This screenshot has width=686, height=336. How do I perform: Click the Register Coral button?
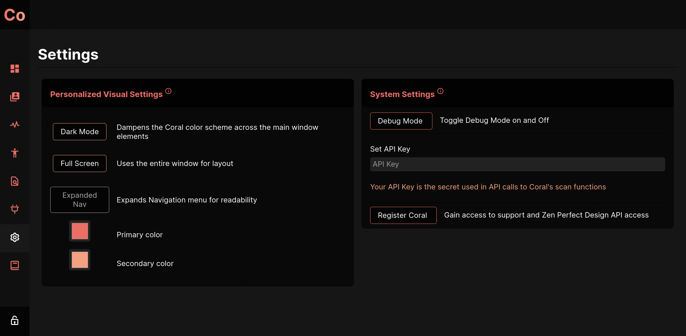click(x=403, y=215)
